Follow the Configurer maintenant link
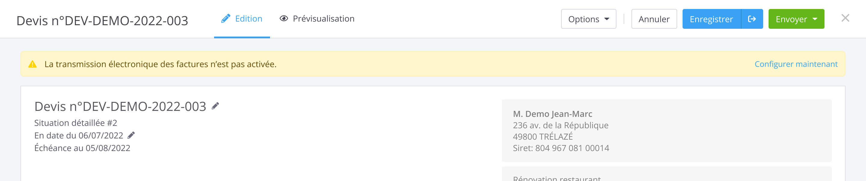The width and height of the screenshot is (866, 181). coord(796,64)
